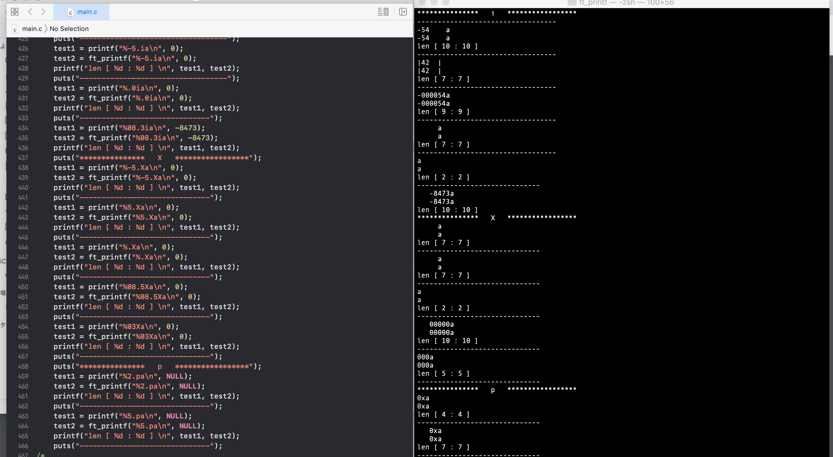Screen dimensions: 833x457
Task: Click the breadcrumb chevron after main.c
Action: coord(46,29)
